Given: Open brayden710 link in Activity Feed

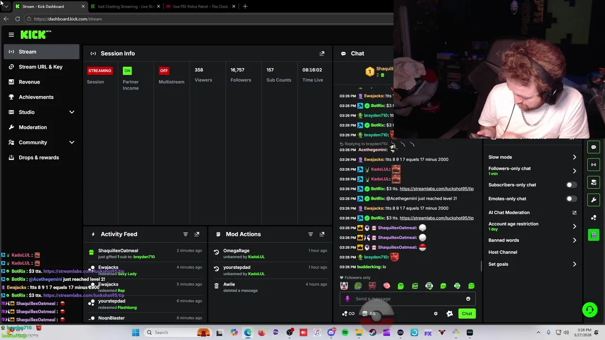Looking at the screenshot, I should click(144, 257).
